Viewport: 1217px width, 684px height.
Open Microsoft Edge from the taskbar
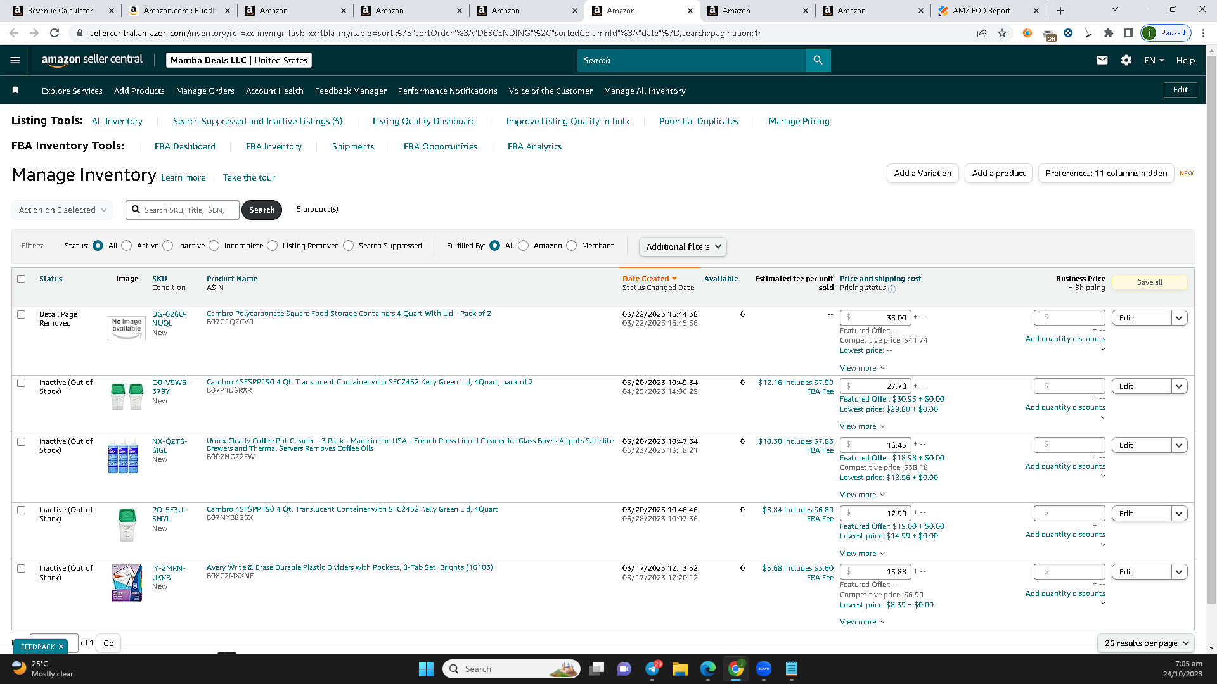coord(708,669)
